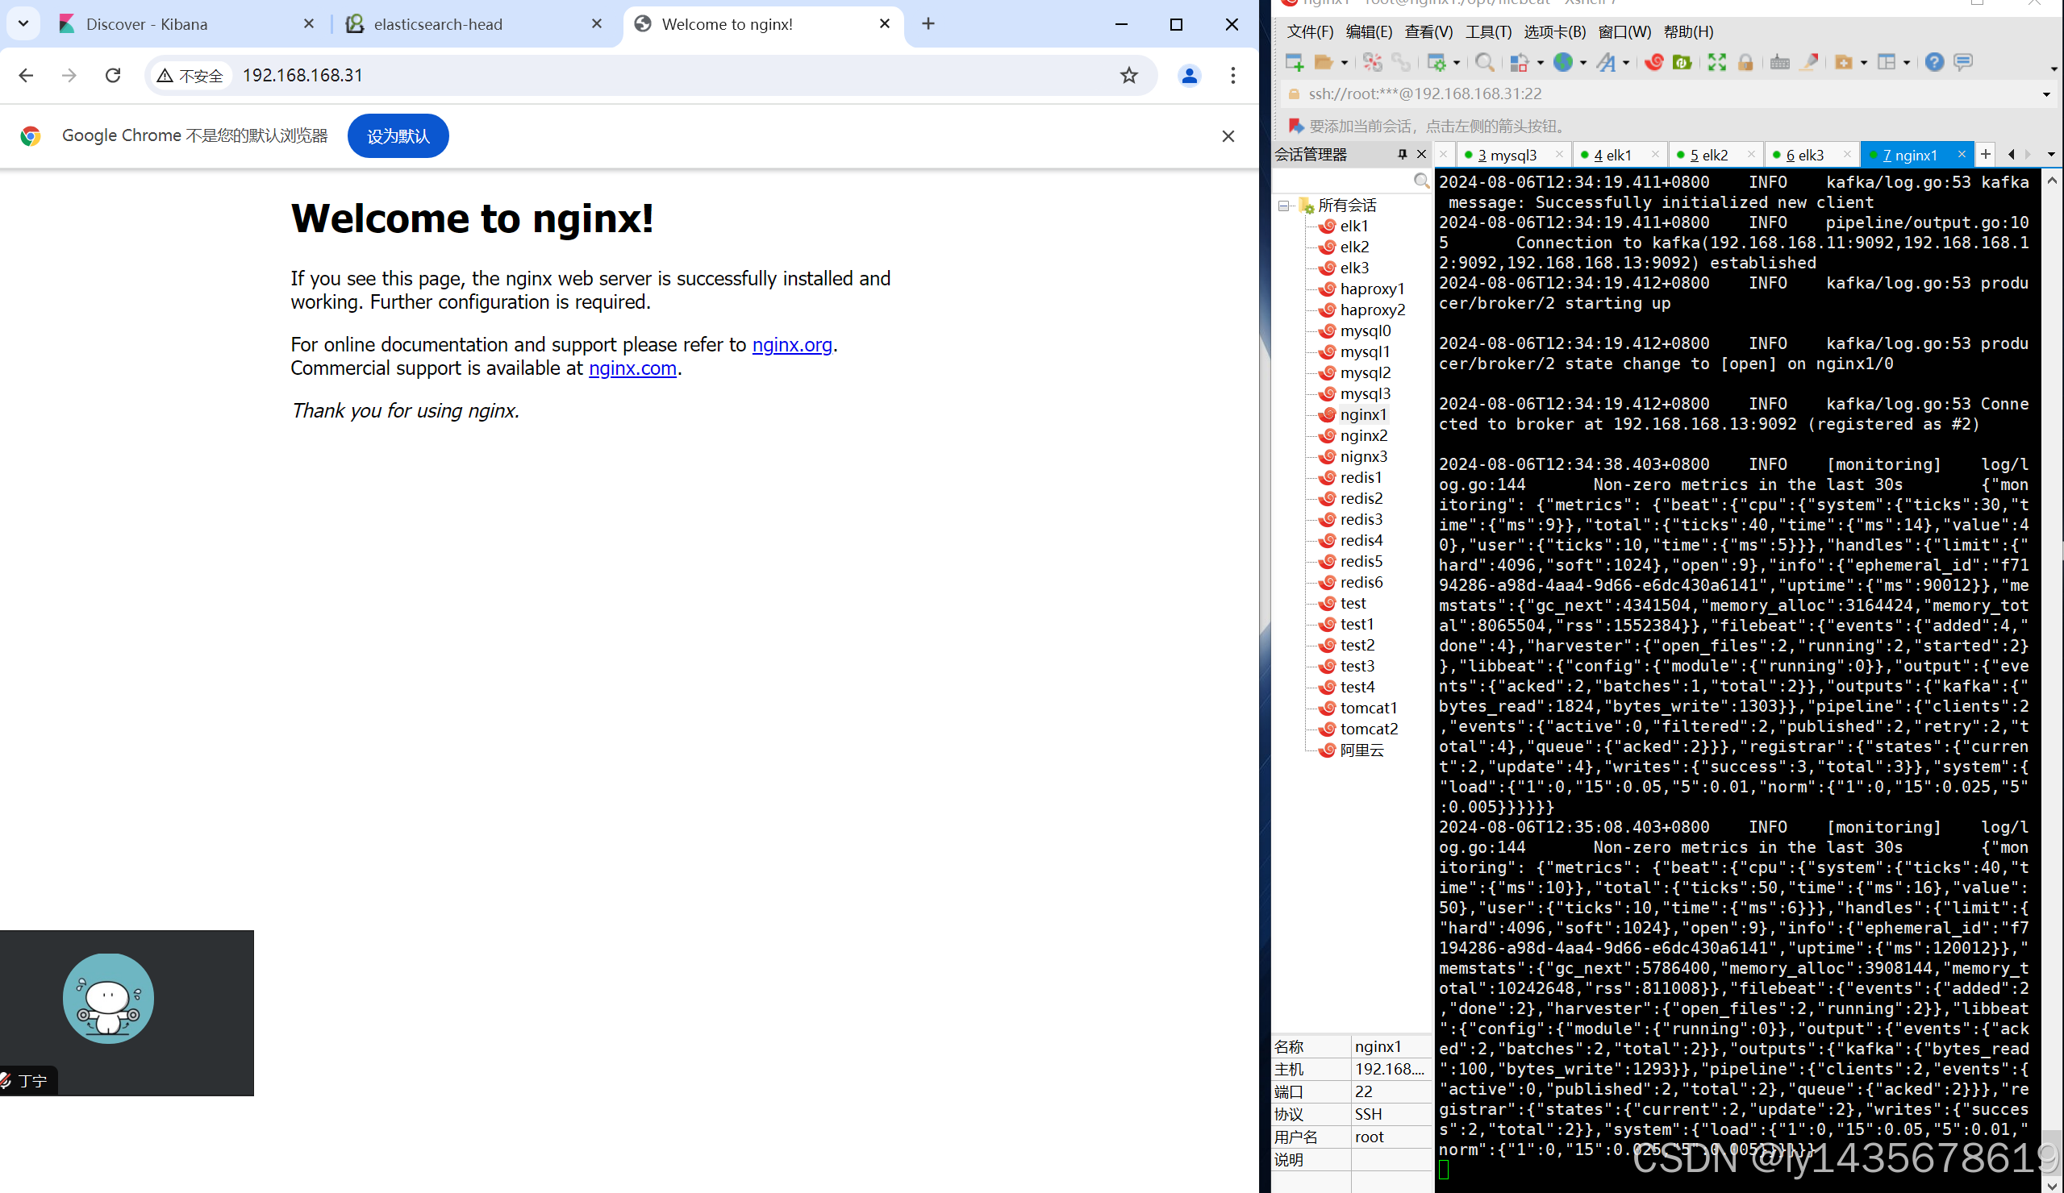The image size is (2064, 1193).
Task: Open the 查看(V) menu in Xshell
Action: tap(1428, 32)
